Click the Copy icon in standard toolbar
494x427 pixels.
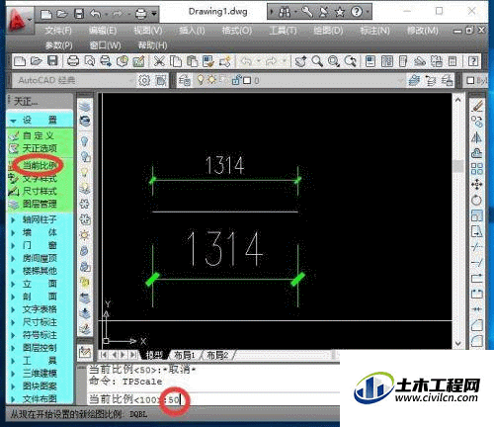176,61
